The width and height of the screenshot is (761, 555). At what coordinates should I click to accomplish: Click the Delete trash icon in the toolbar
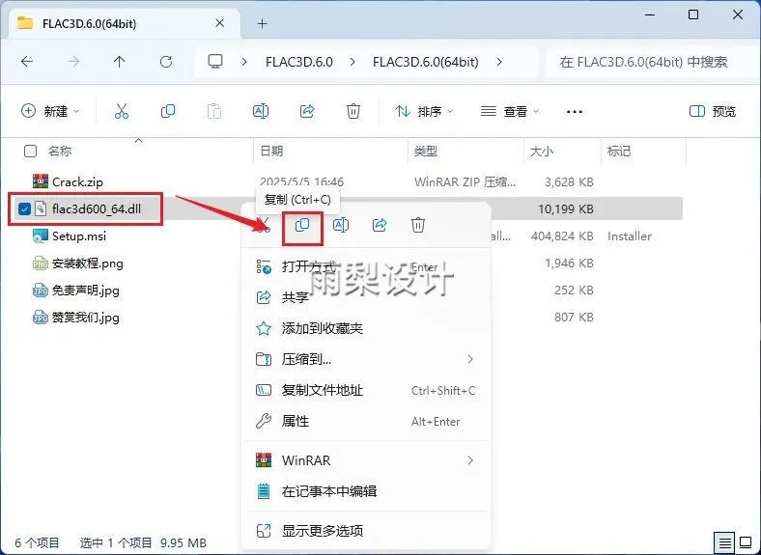[353, 111]
